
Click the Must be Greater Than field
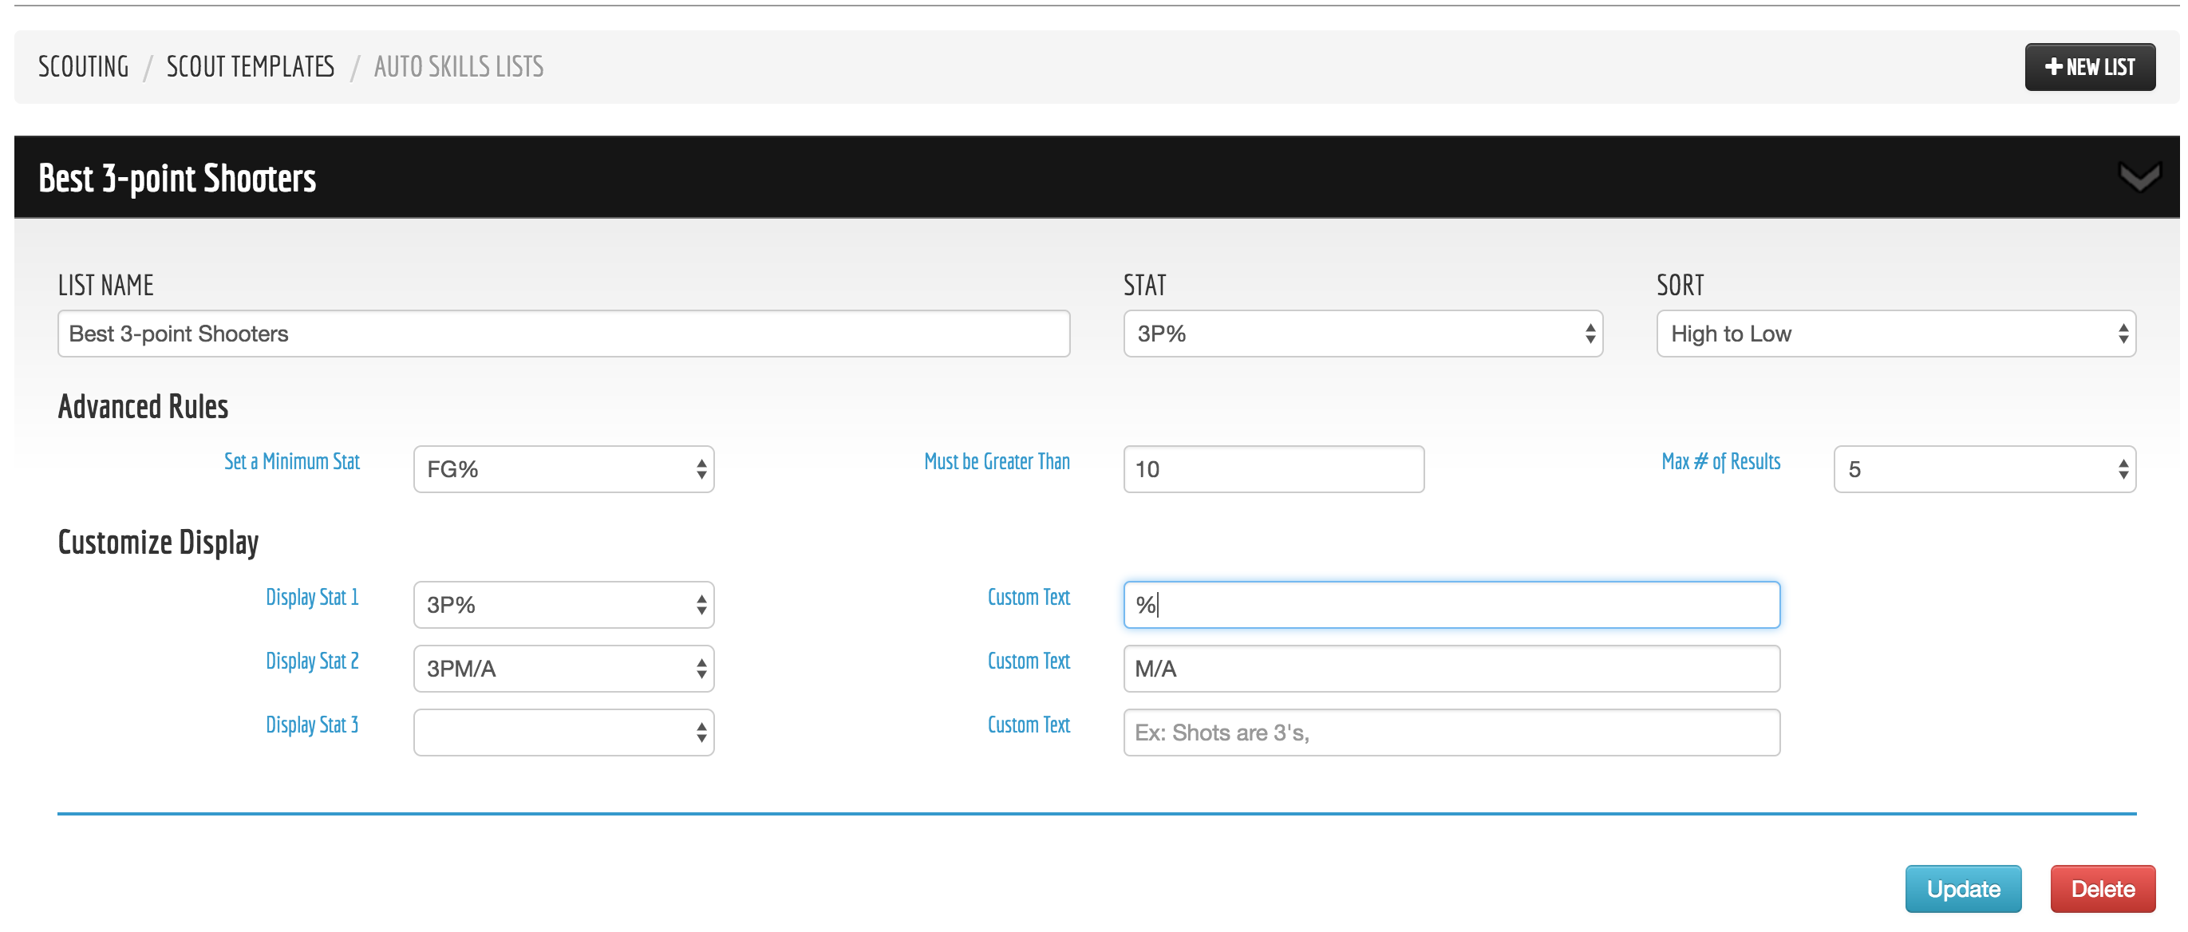click(x=1273, y=469)
